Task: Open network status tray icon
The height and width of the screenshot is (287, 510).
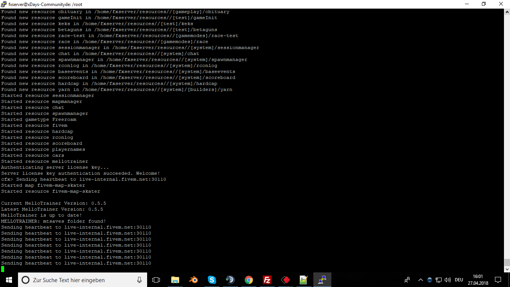Action: pyautogui.click(x=439, y=280)
